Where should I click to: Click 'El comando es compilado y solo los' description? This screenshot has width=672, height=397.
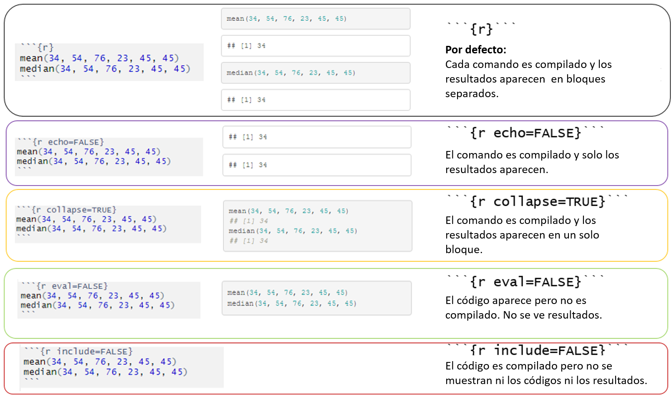pos(532,155)
